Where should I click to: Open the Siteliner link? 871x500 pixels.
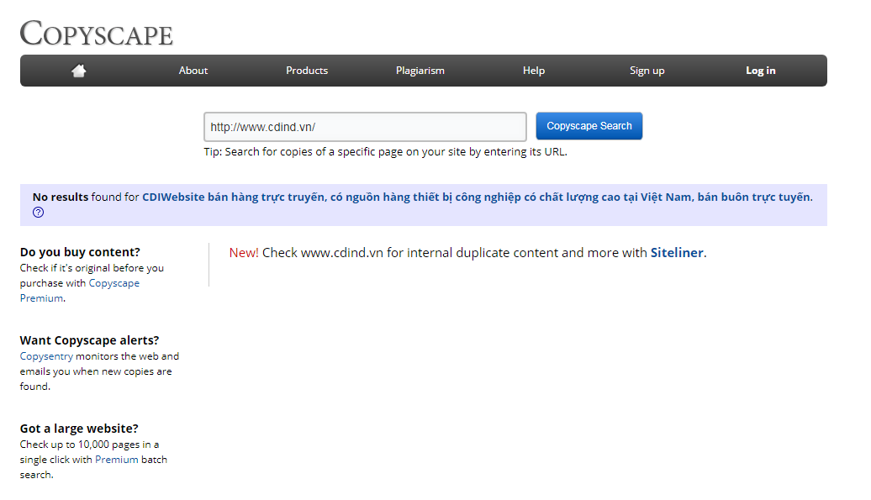(677, 252)
